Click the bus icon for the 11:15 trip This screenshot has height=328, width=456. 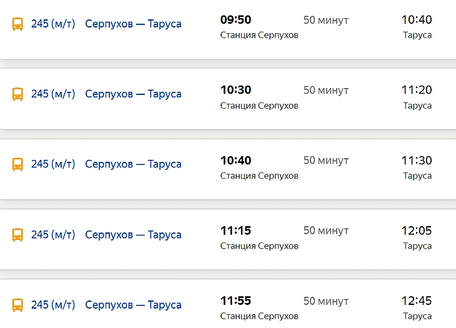[x=17, y=235]
